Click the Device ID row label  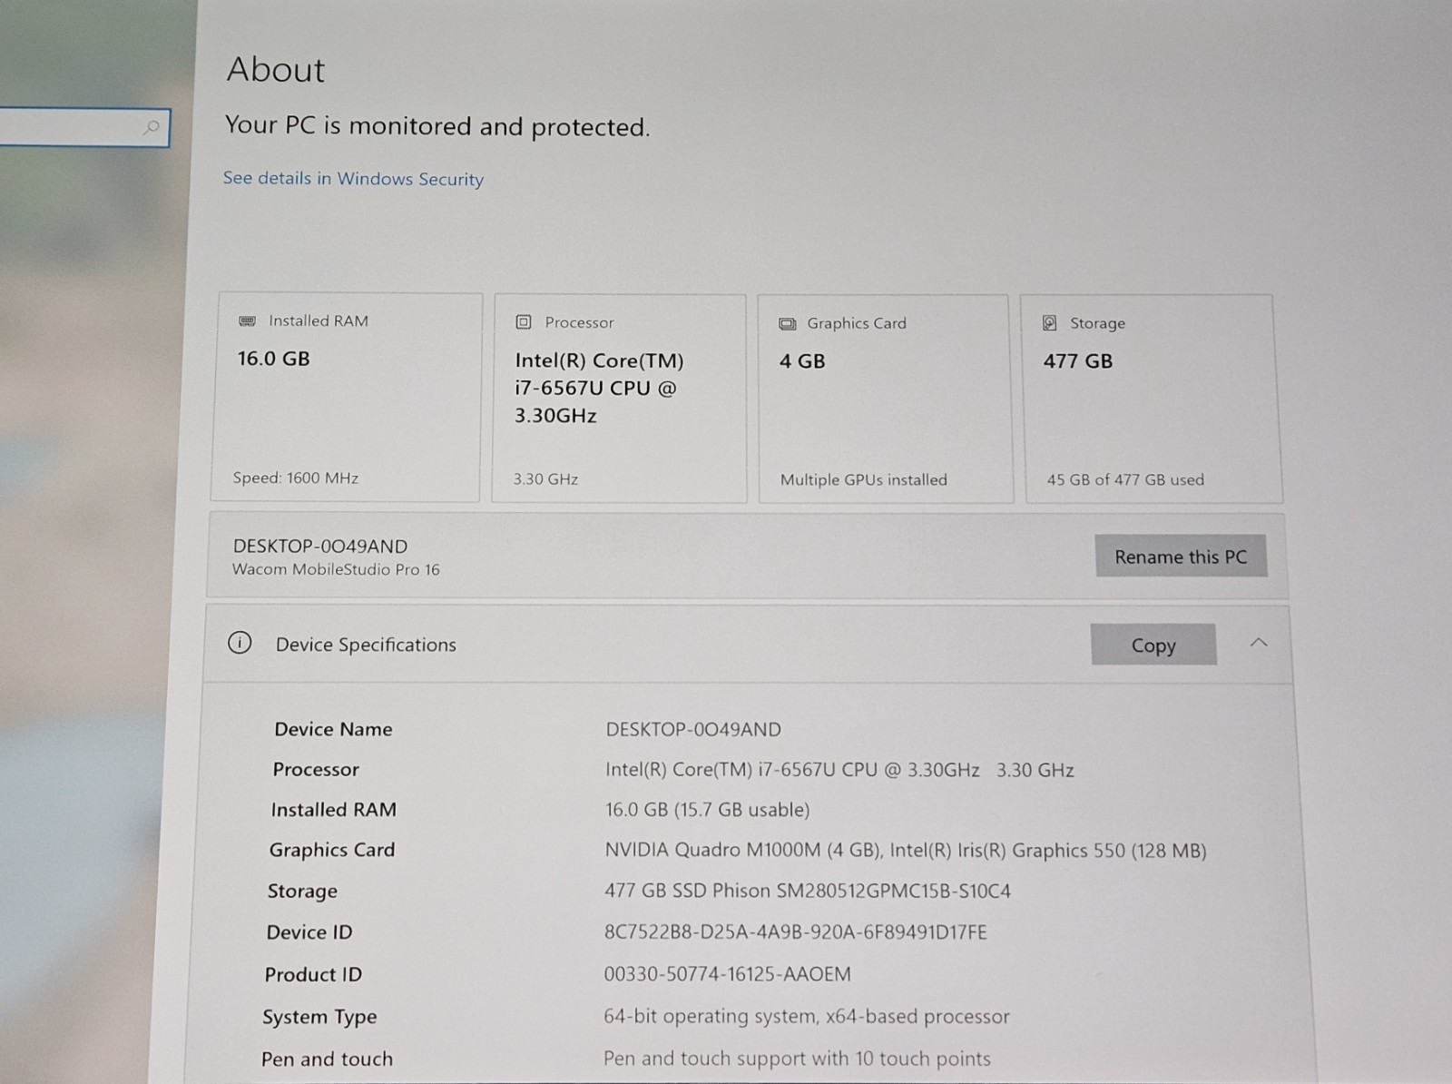click(x=309, y=931)
